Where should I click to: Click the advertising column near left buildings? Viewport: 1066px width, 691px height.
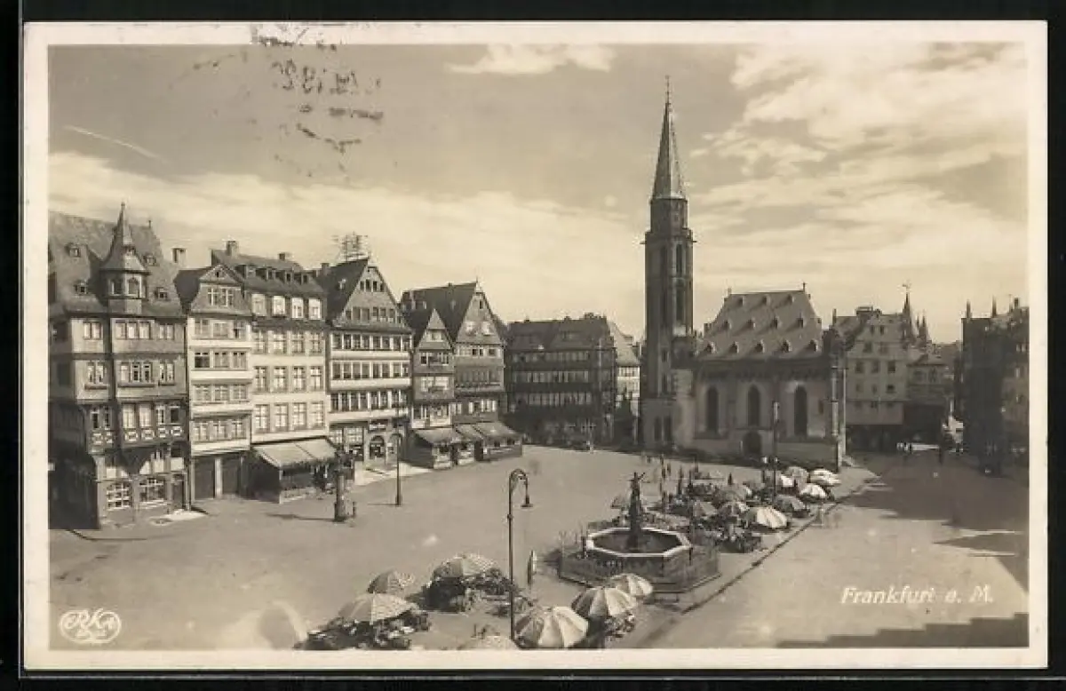pyautogui.click(x=341, y=493)
